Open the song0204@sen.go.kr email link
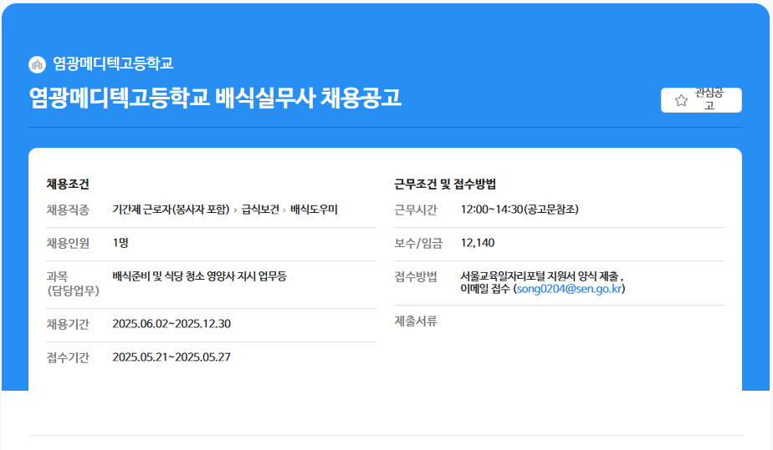Screen dimensions: 773x450 tap(569, 289)
